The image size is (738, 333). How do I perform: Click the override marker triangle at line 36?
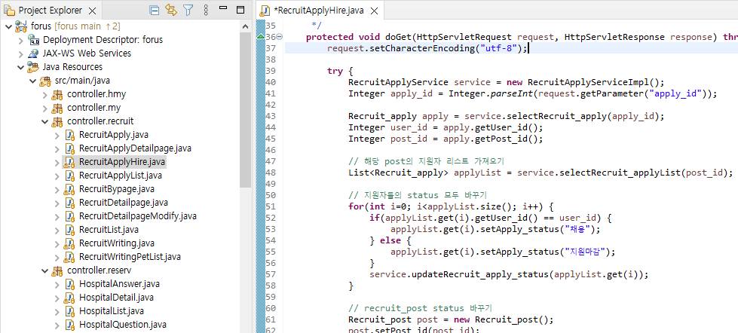[260, 36]
